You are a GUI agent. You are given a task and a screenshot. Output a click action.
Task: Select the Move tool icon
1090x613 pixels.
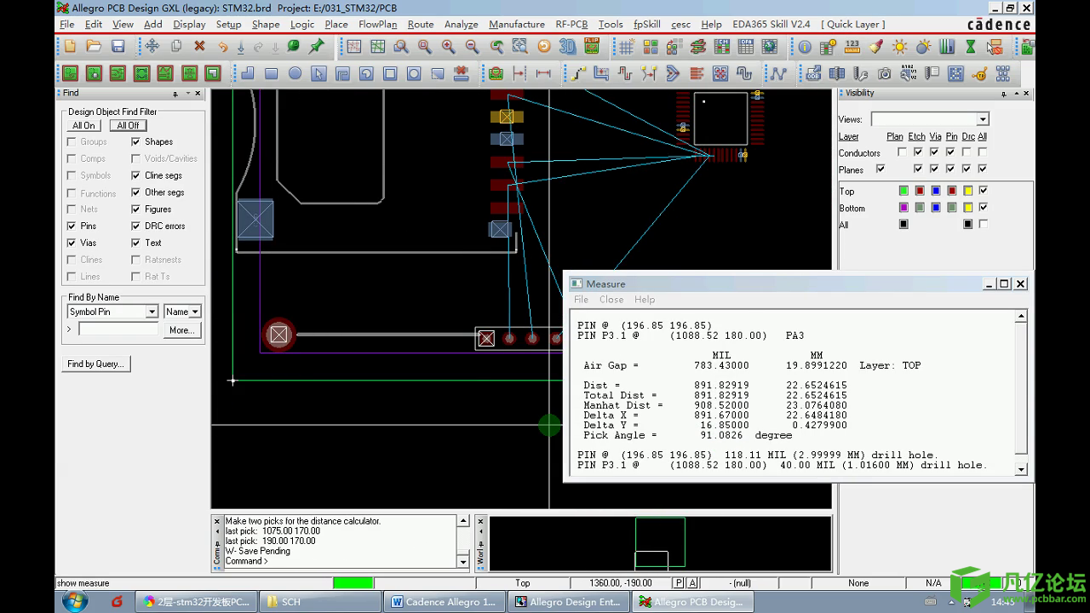[152, 46]
